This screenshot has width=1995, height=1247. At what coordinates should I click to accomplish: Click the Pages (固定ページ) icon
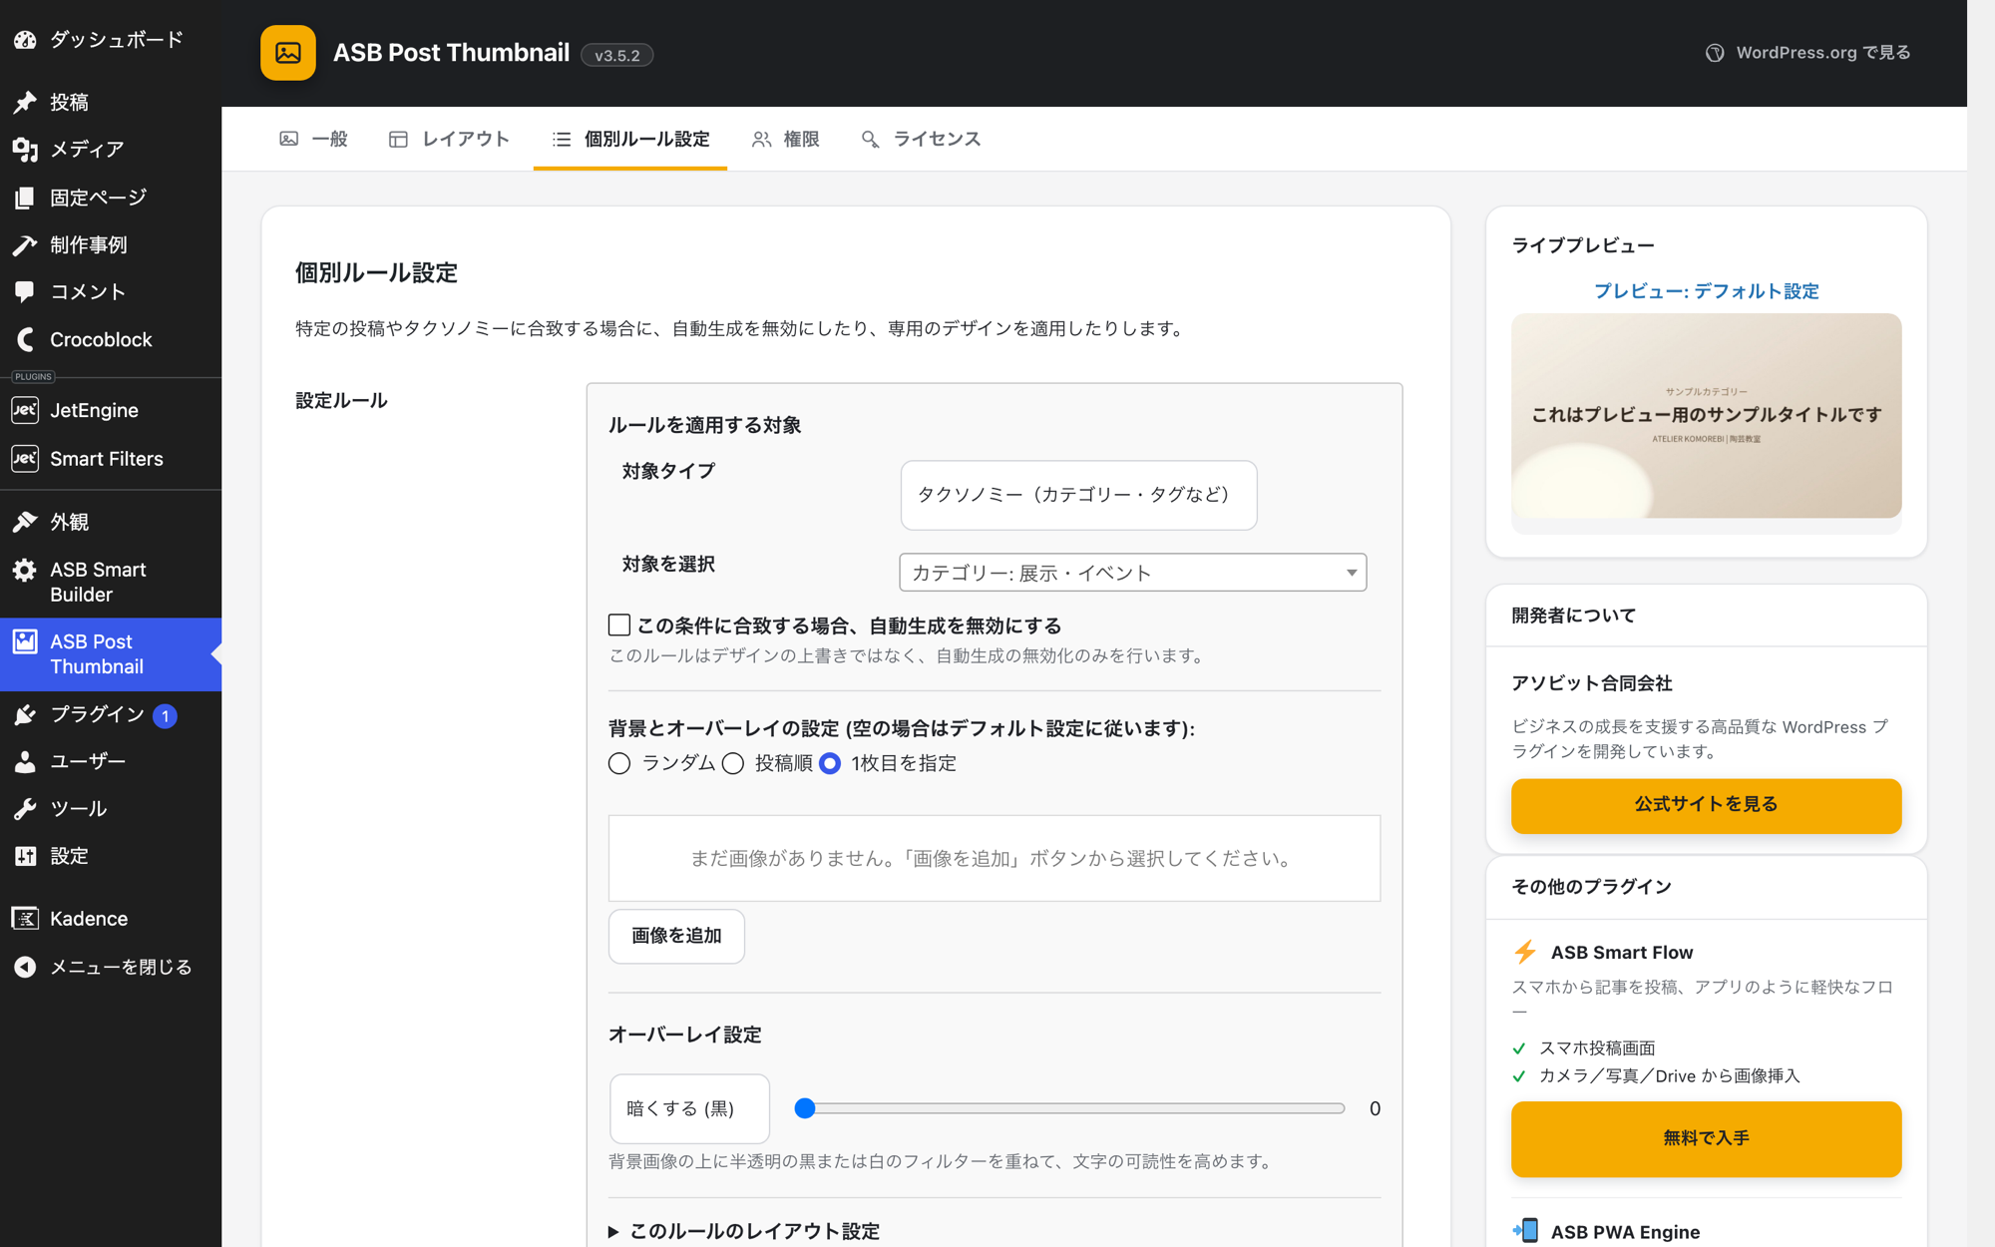click(x=25, y=198)
